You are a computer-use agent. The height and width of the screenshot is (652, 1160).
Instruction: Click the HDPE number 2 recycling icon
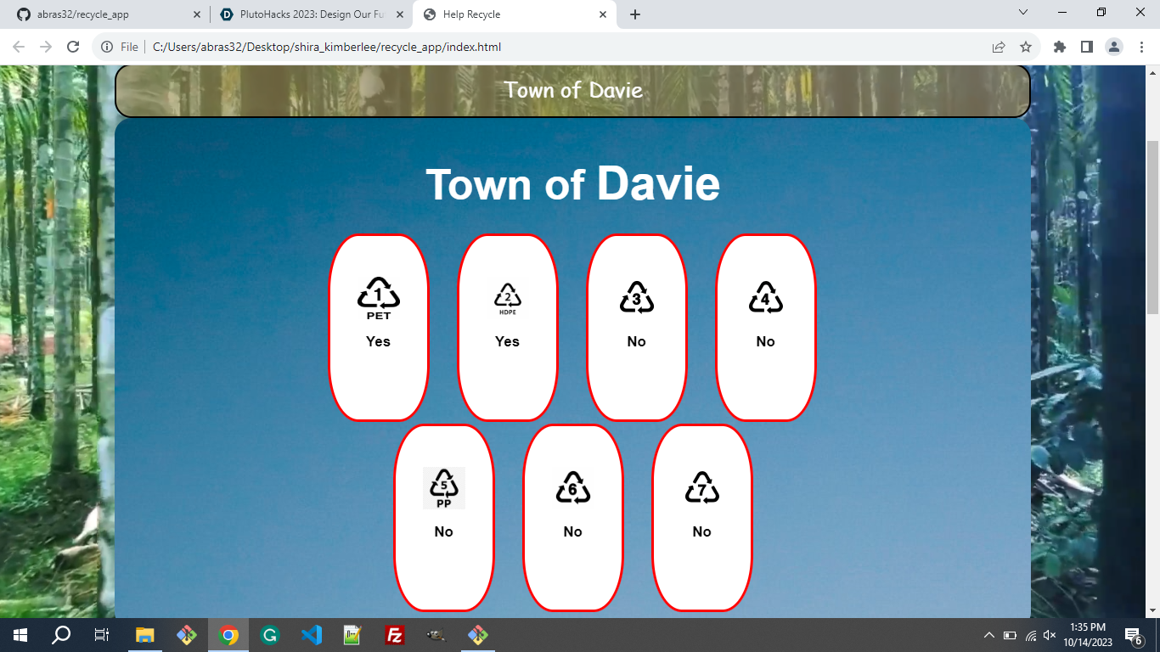click(508, 299)
